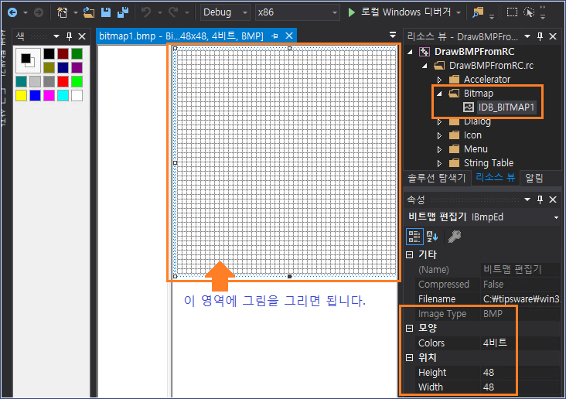Click the Colors value 4비트 field
This screenshot has height=399, width=566.
click(520, 343)
